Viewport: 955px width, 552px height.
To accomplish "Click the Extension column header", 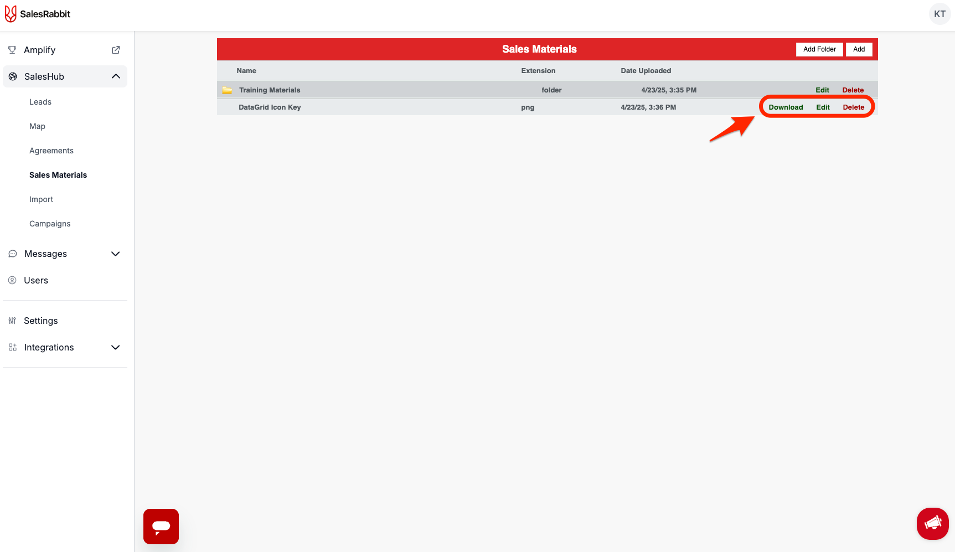I will point(538,71).
